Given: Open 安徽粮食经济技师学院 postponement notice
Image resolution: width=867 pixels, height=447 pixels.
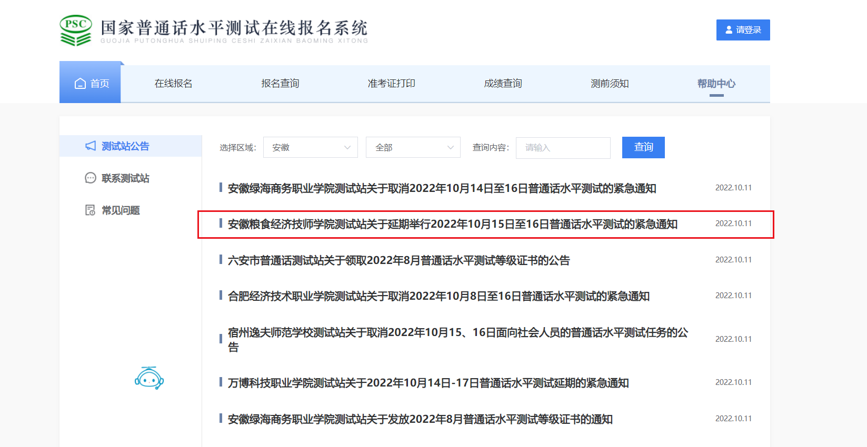Looking at the screenshot, I should (x=452, y=225).
